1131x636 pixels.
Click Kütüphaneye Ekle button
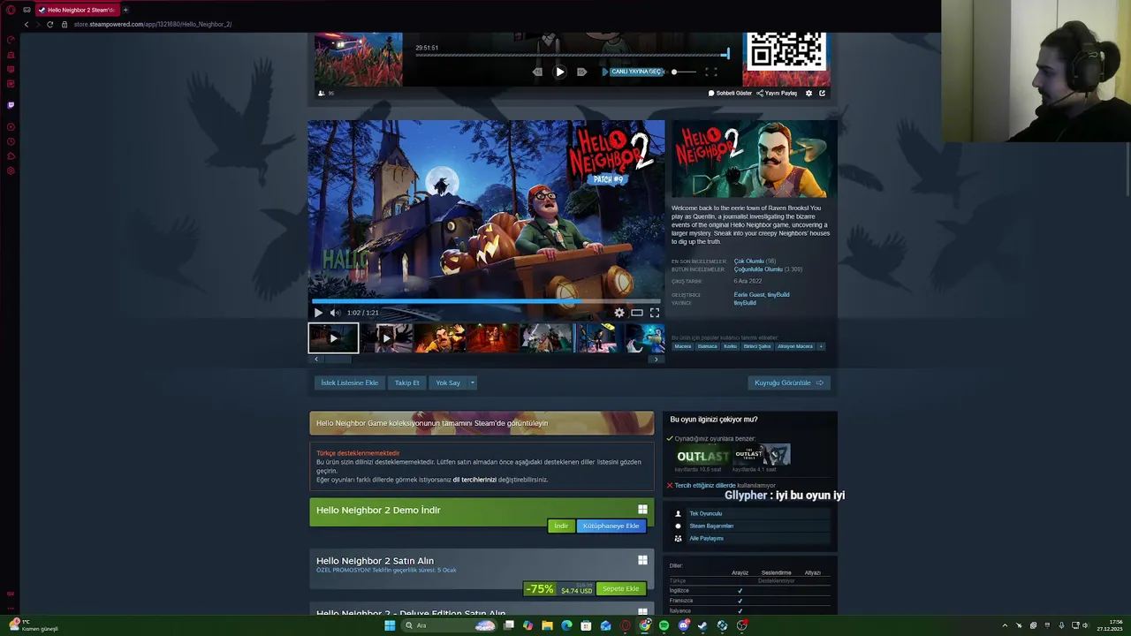pos(611,526)
